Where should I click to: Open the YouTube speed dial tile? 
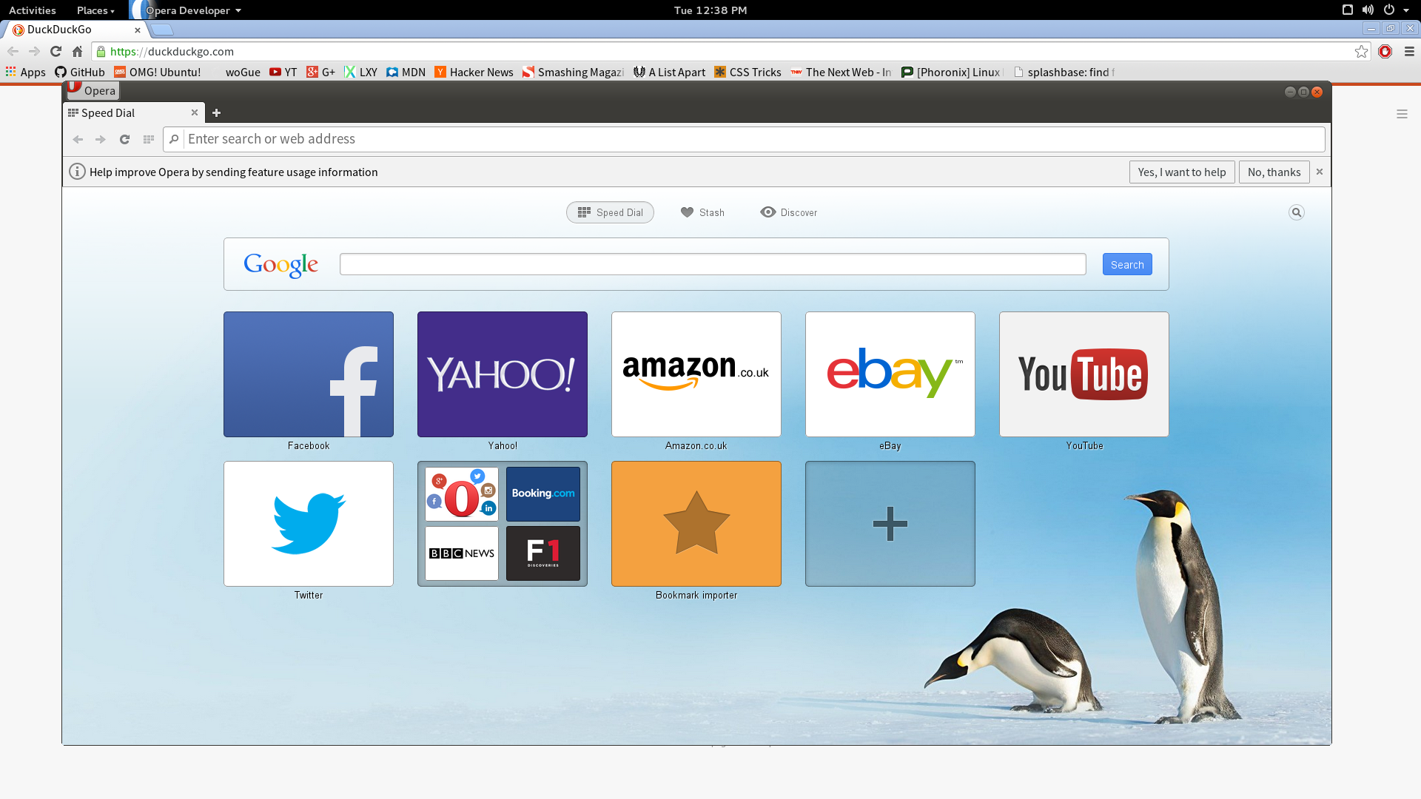tap(1084, 374)
